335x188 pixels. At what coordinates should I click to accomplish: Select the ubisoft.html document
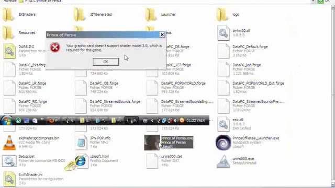click(x=96, y=161)
